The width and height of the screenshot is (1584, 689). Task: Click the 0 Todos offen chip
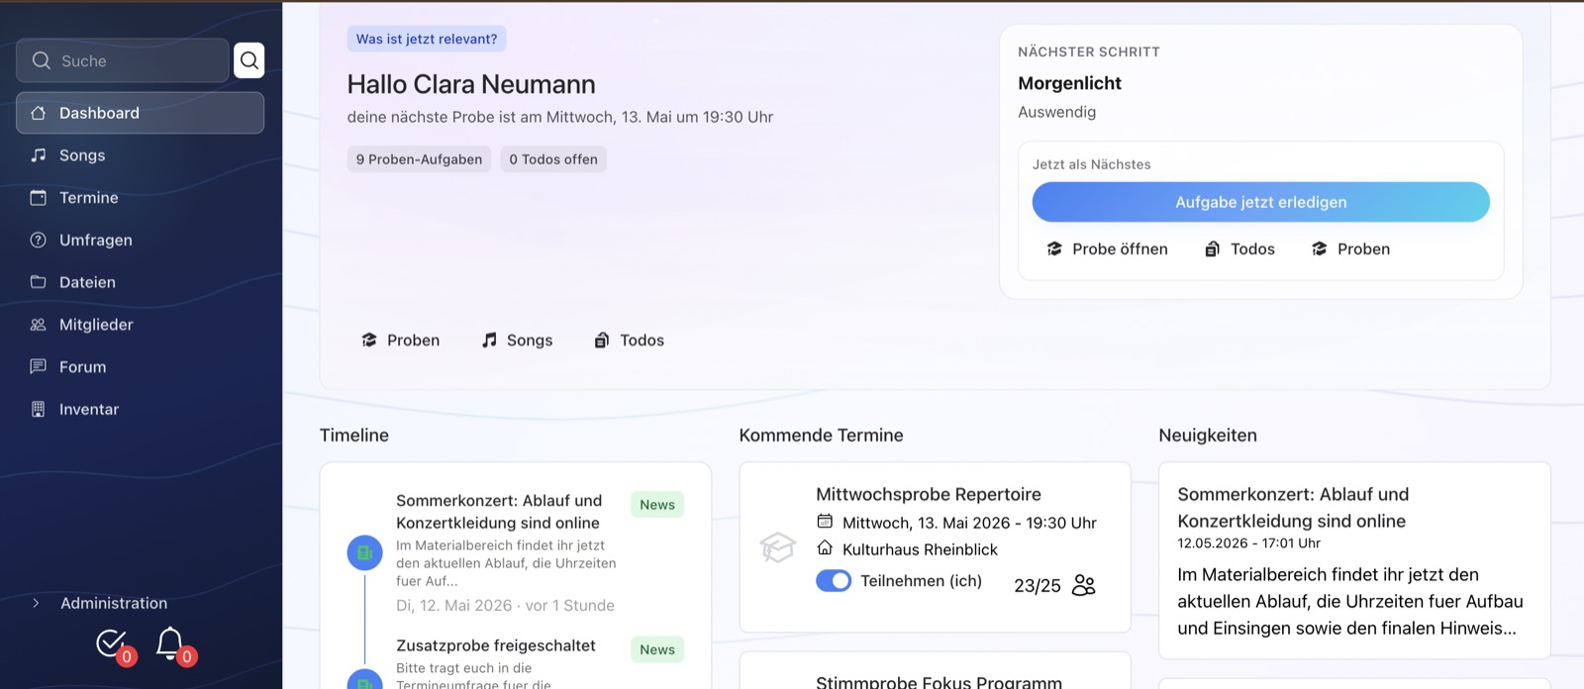553,159
